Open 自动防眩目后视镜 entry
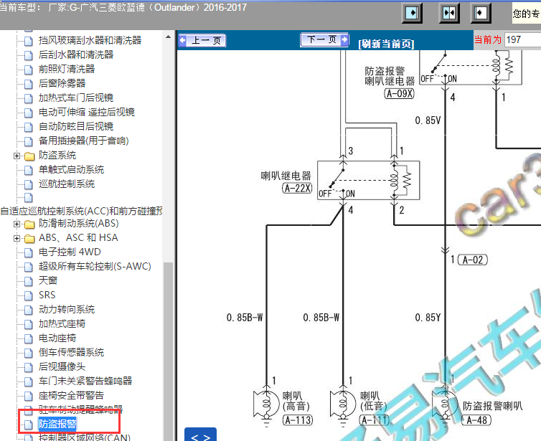Screen dimensions: 541x441 tap(76, 126)
